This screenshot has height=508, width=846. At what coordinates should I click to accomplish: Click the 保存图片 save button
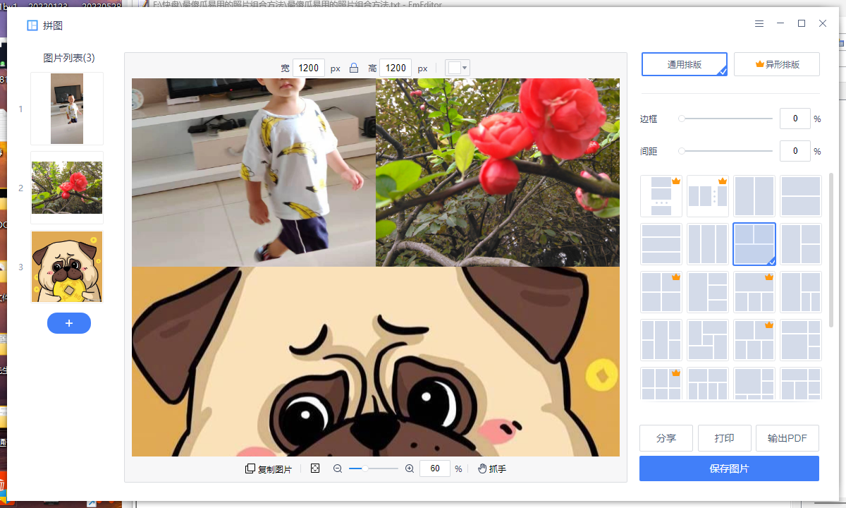point(729,468)
